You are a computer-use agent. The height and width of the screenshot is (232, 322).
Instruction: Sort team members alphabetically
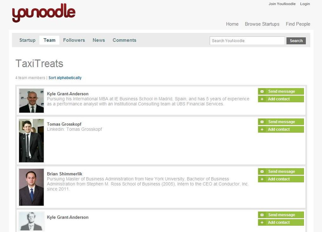pos(65,78)
